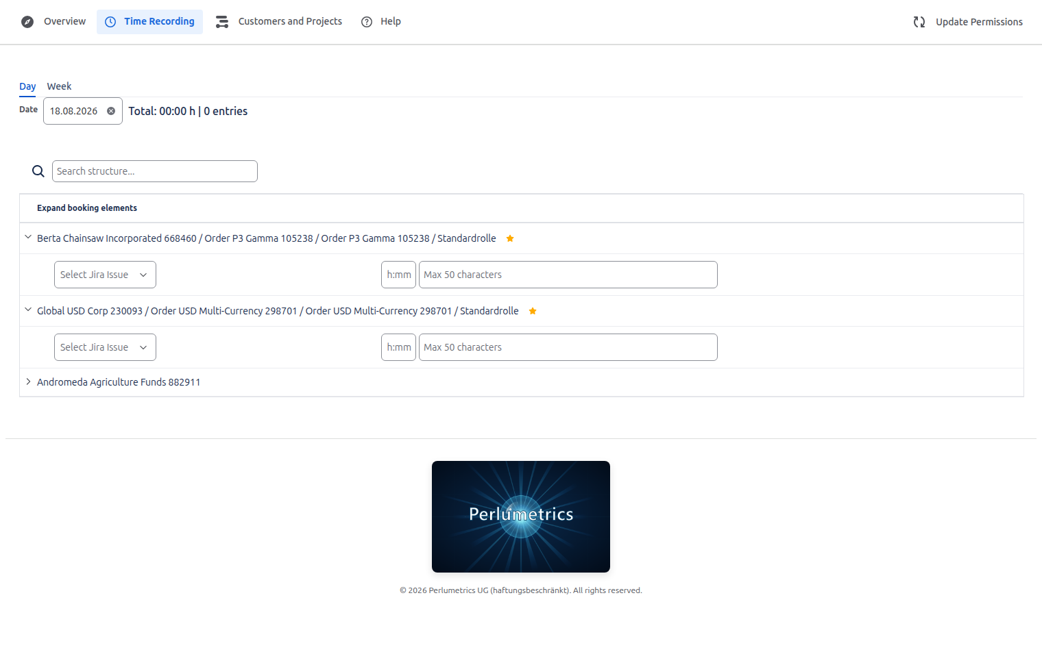
Task: Focus the Search structure input field
Action: pyautogui.click(x=155, y=171)
